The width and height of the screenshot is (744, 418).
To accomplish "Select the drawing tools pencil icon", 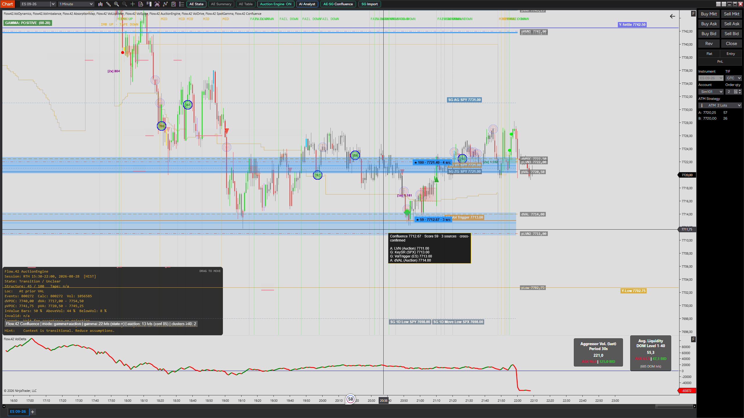I will pos(108,4).
